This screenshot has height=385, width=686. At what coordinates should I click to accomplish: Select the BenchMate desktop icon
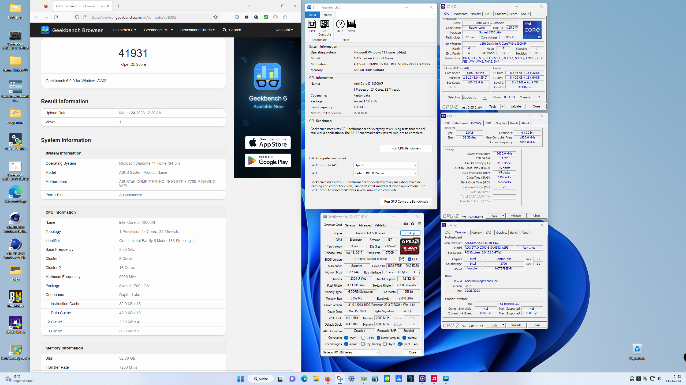[x=15, y=299]
